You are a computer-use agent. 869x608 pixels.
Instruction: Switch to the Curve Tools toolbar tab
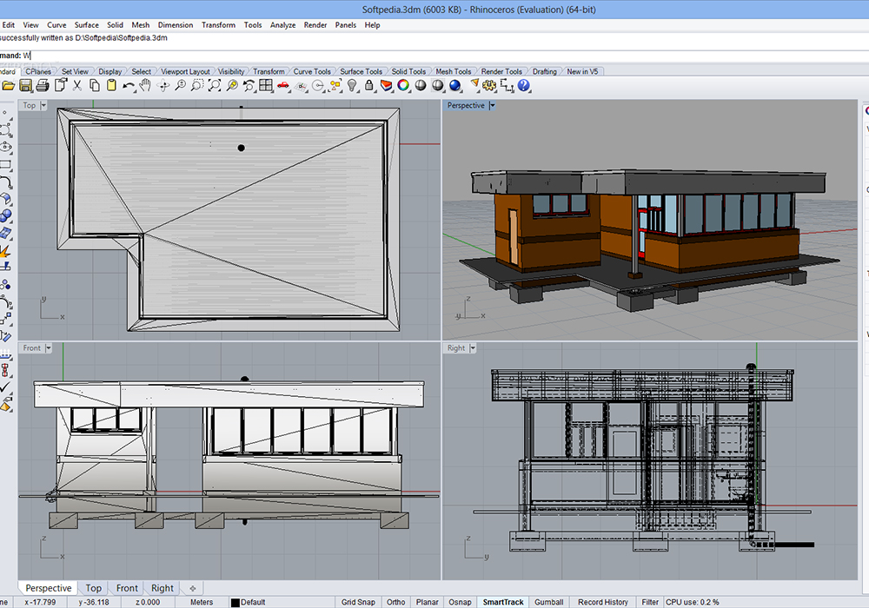pos(312,71)
